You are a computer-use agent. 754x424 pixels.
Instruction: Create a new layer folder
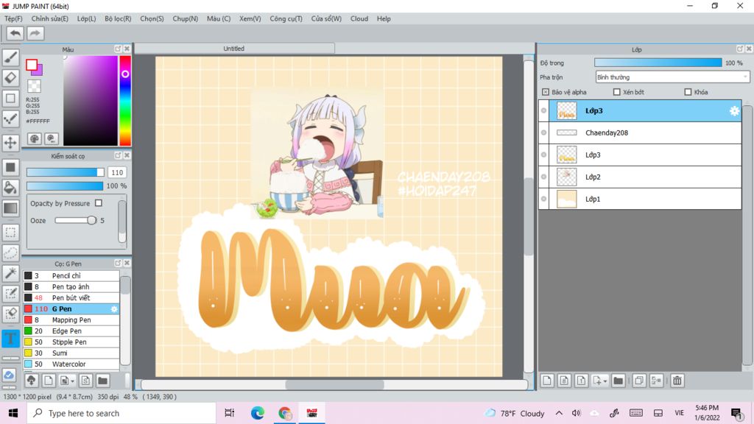pos(619,381)
